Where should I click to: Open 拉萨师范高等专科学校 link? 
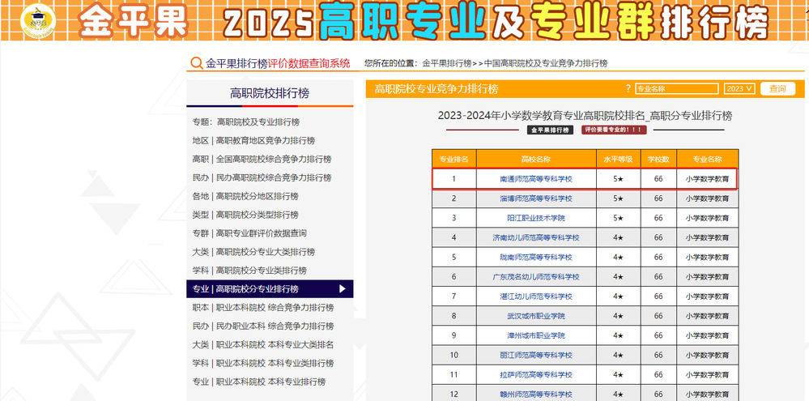point(535,375)
